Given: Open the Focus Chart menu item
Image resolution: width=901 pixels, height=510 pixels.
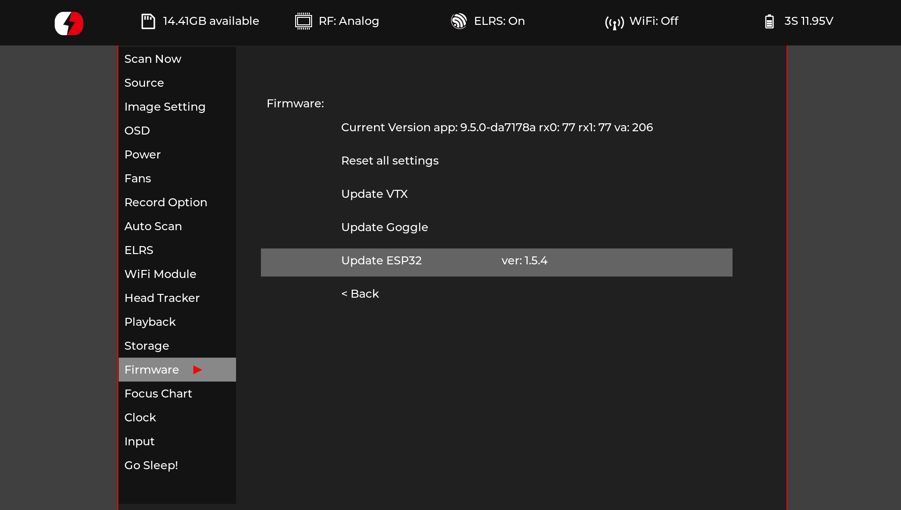Looking at the screenshot, I should coord(158,394).
